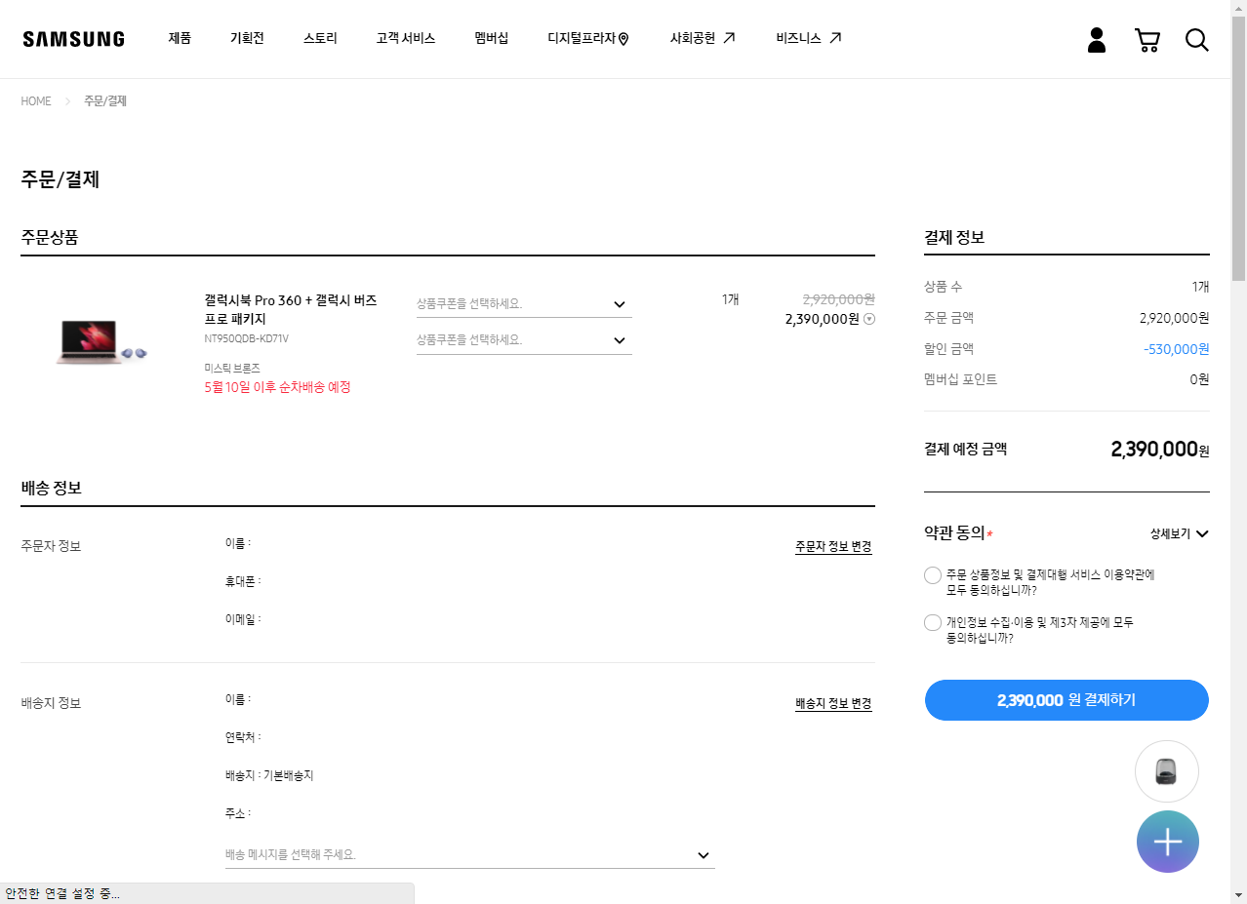The image size is (1247, 904).
Task: Open the floating plus button
Action: (x=1168, y=842)
